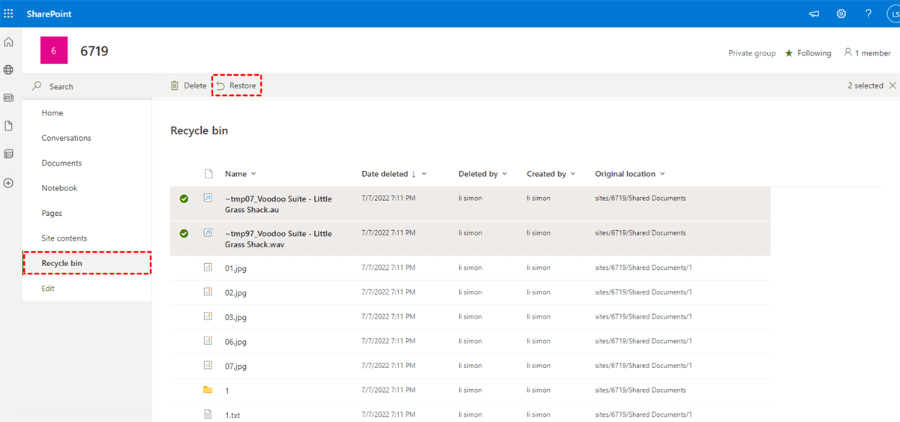Open the megaphone notifications icon

(x=814, y=13)
